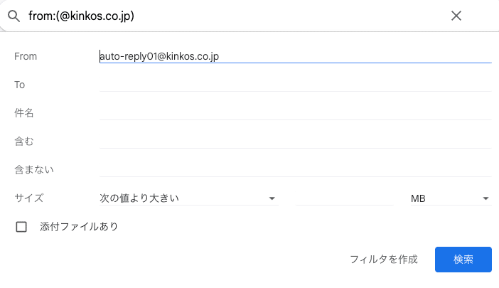The height and width of the screenshot is (288, 499).
Task: Click the size value number field
Action: (x=344, y=198)
